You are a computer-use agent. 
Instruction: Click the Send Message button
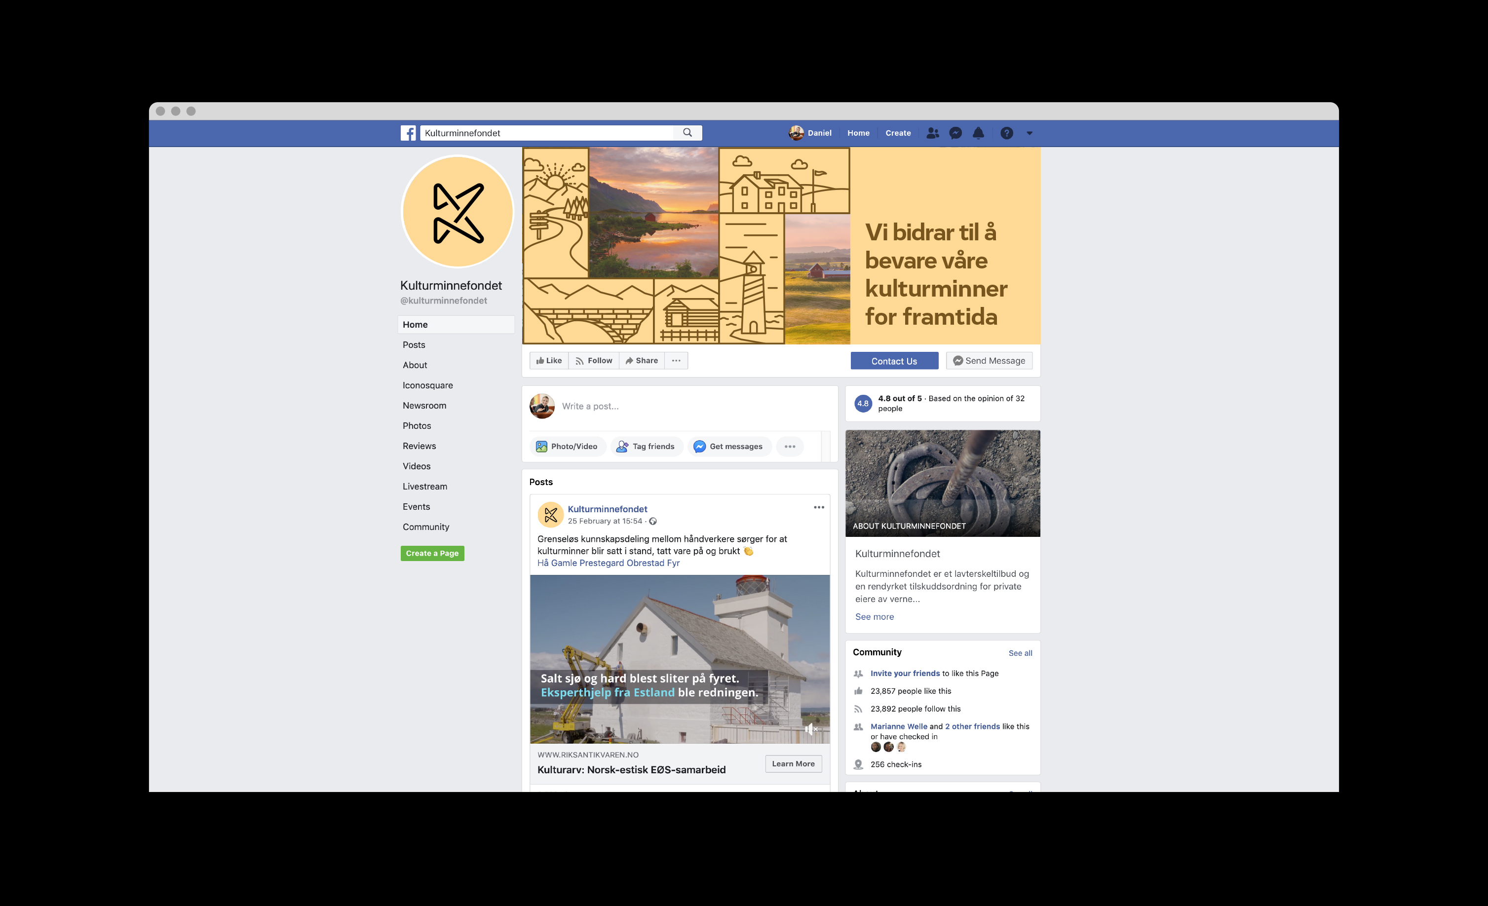click(x=989, y=361)
